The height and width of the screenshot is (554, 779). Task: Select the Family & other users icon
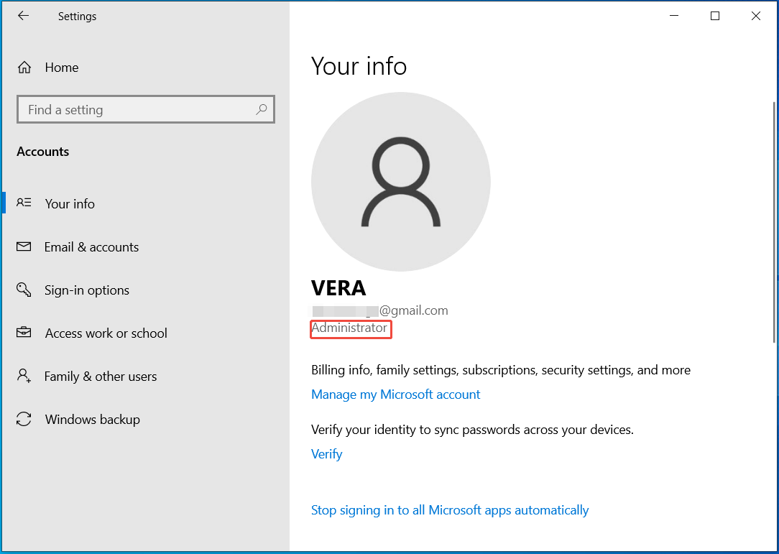tap(24, 376)
